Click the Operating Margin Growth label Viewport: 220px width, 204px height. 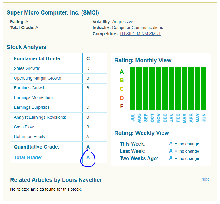tap(38, 78)
